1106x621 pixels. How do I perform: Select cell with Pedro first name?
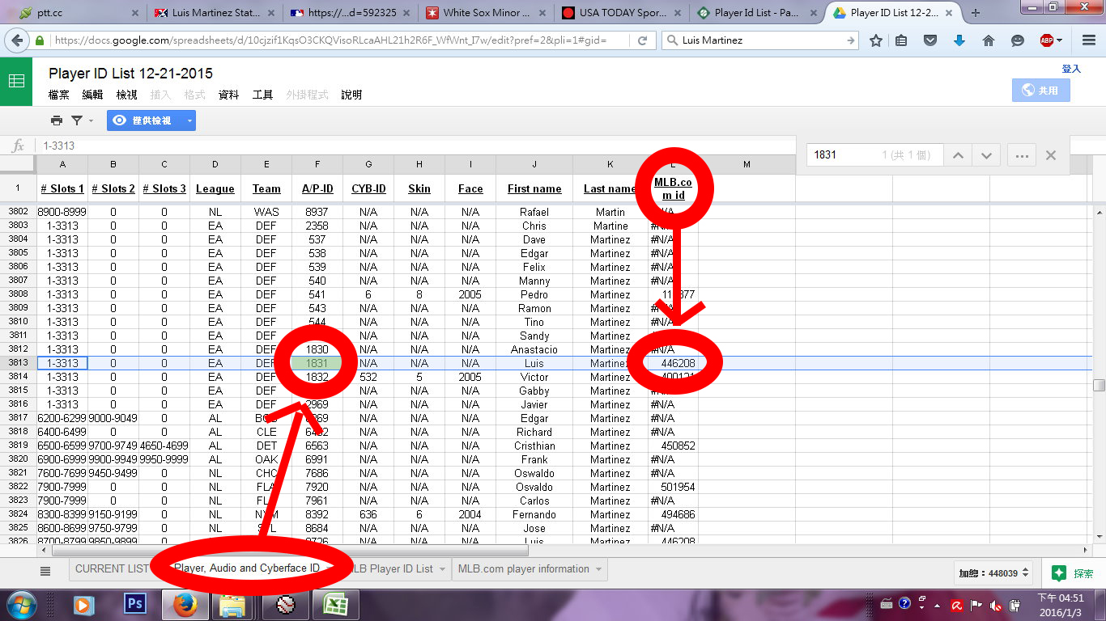click(x=534, y=294)
